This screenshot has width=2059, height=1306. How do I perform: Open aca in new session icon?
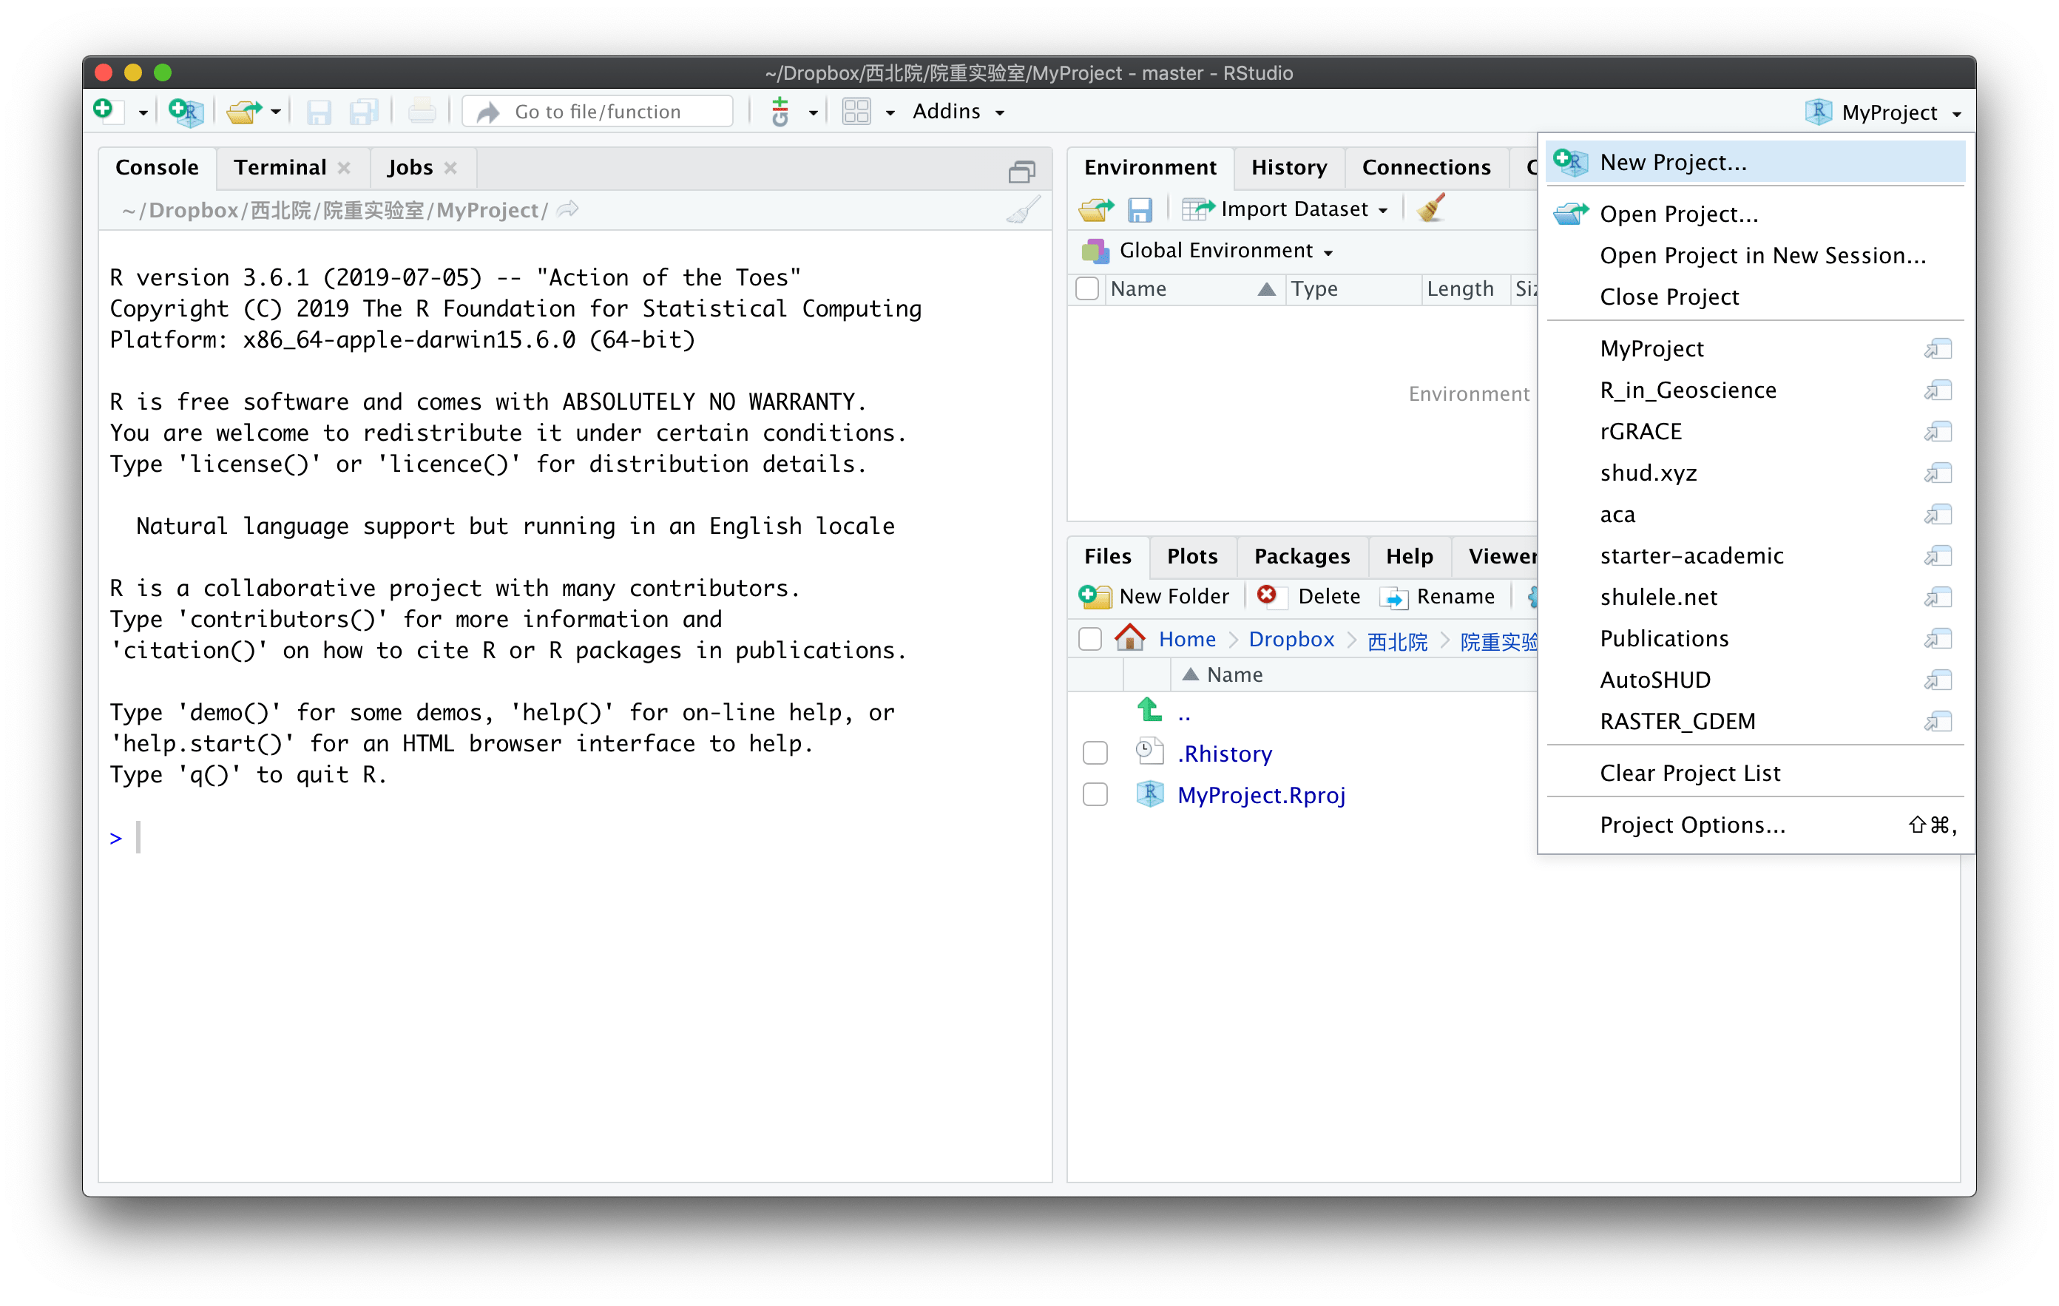[x=1938, y=514]
